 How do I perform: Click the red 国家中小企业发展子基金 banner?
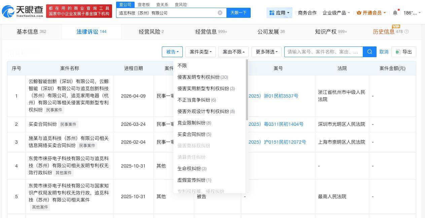79,11
